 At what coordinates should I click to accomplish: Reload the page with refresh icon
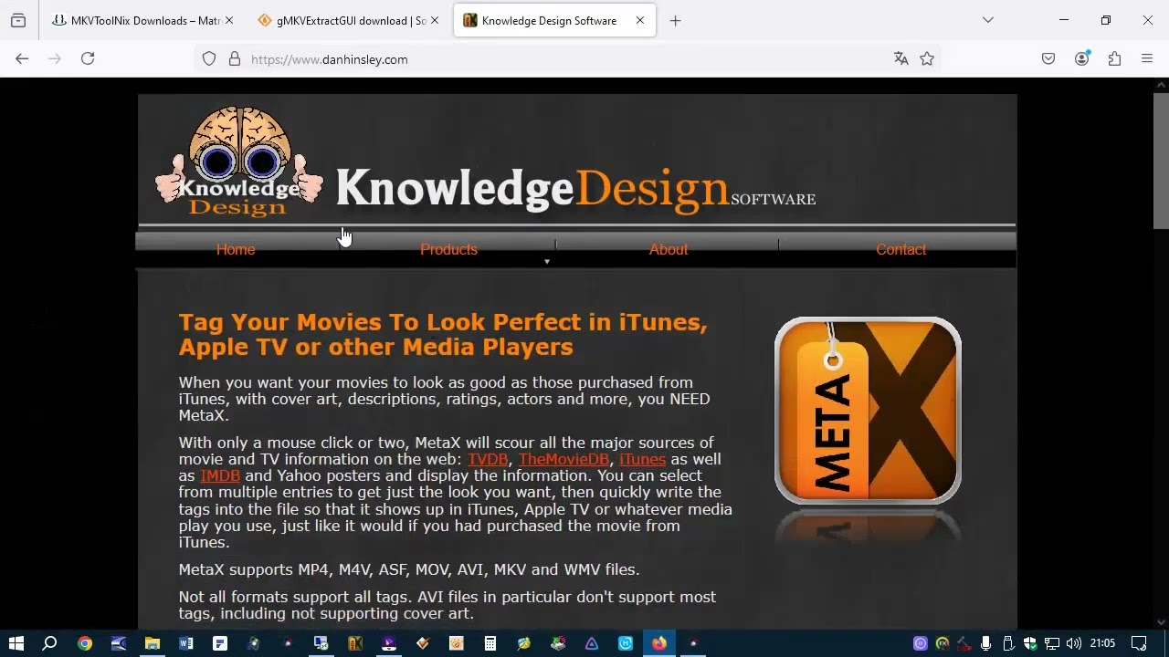pos(88,58)
